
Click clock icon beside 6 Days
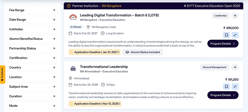[x=103, y=85]
